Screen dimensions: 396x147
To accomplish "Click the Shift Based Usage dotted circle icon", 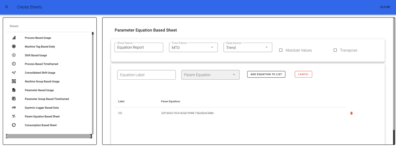I will [14, 55].
